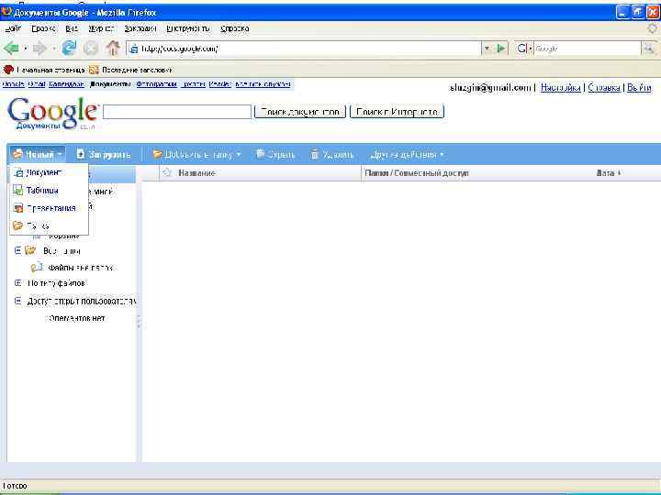Open the Фотографии link in top bar
Image resolution: width=661 pixels, height=495 pixels.
click(x=156, y=84)
